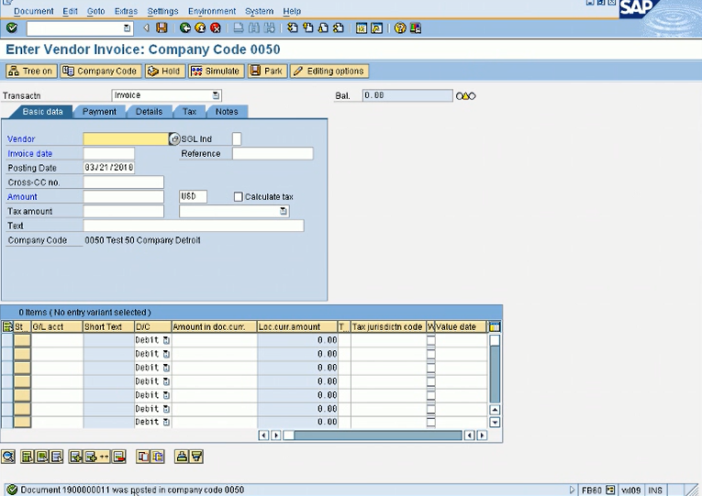Click the Delete Line icon

(118, 457)
